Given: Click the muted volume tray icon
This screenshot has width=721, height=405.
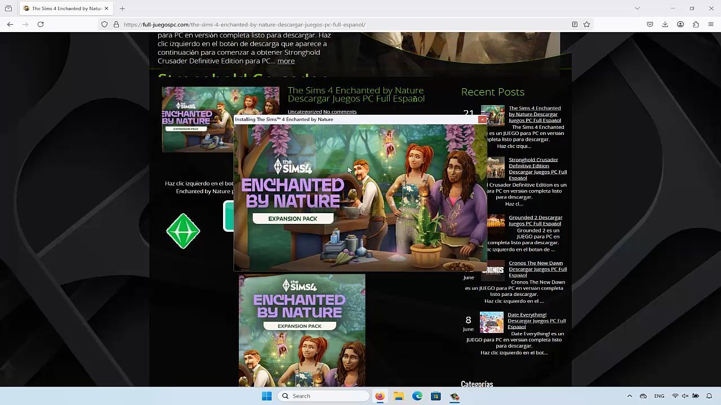Looking at the screenshot, I should pos(686,396).
